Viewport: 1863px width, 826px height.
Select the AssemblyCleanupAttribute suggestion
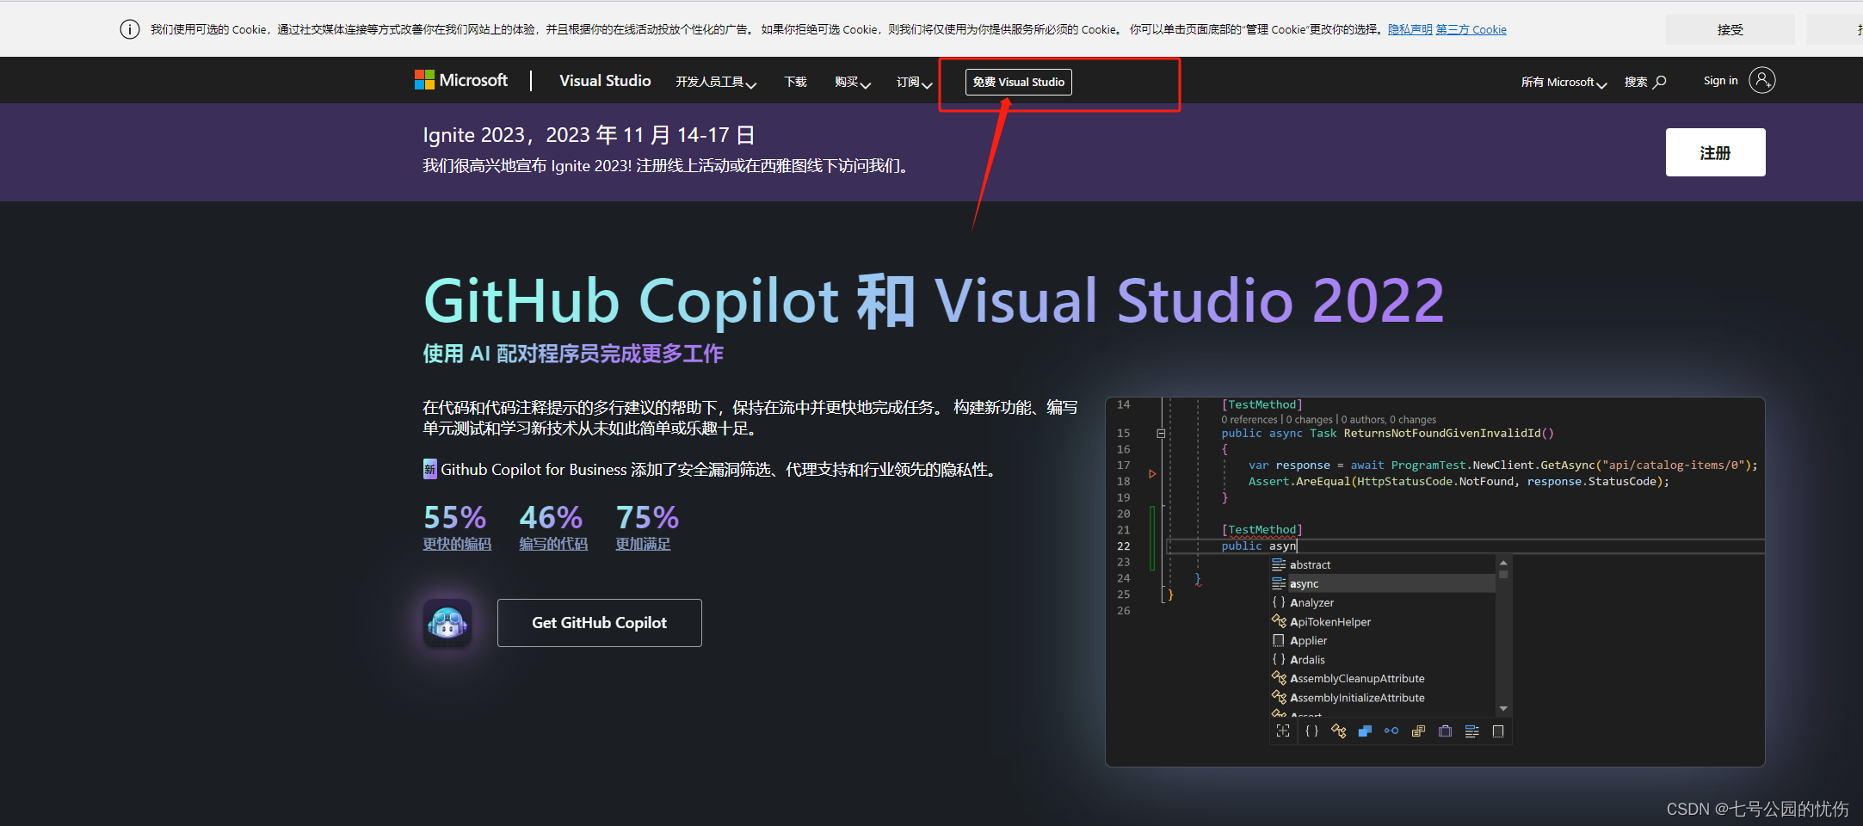tap(1383, 678)
